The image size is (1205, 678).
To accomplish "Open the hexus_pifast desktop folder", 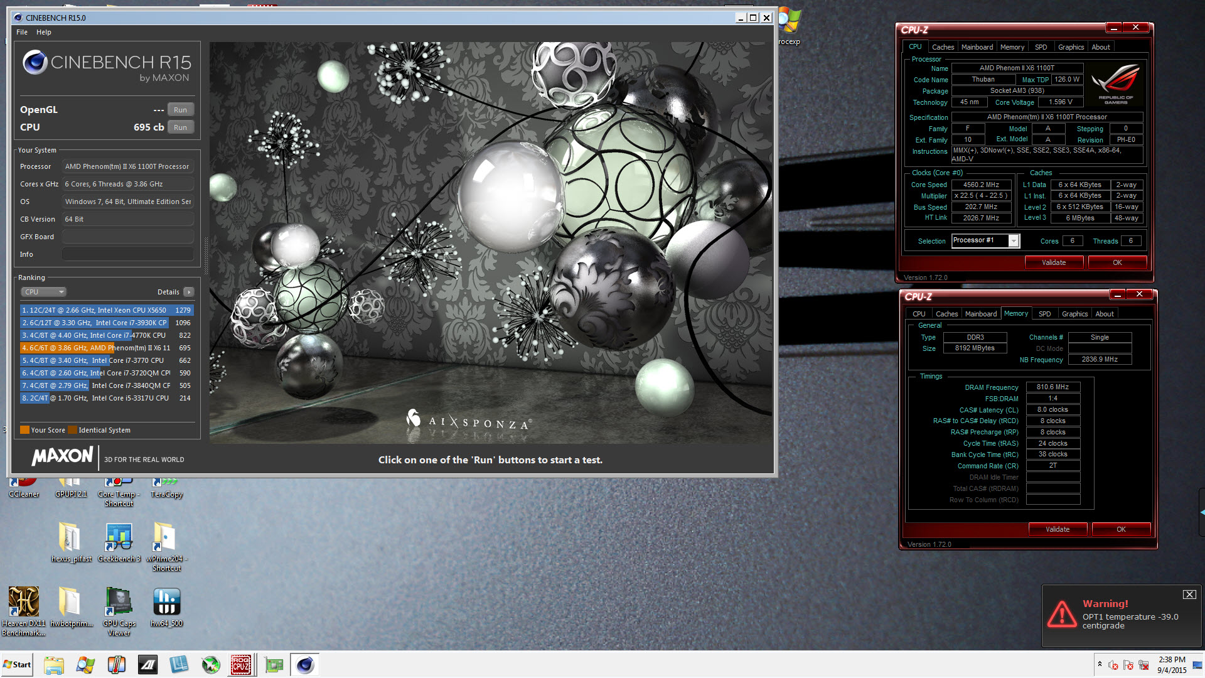I will pos(71,542).
